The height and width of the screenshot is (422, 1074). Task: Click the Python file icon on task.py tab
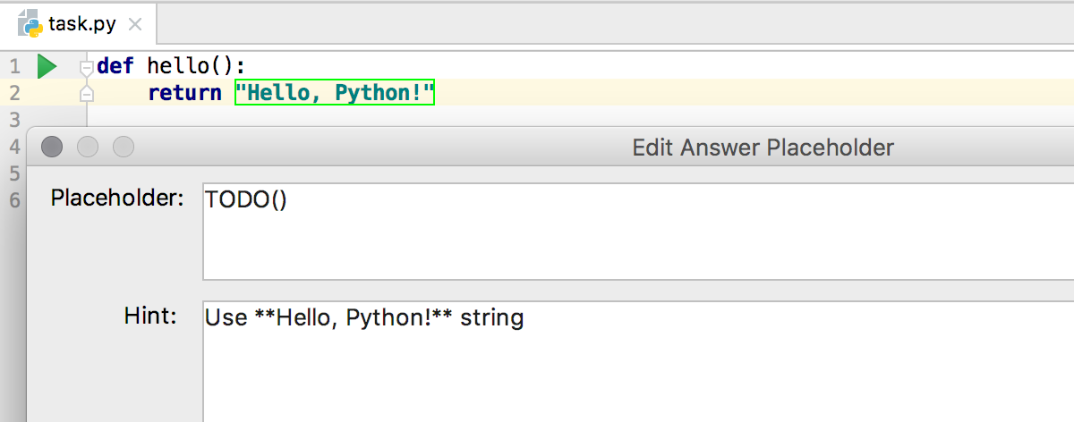(x=30, y=24)
